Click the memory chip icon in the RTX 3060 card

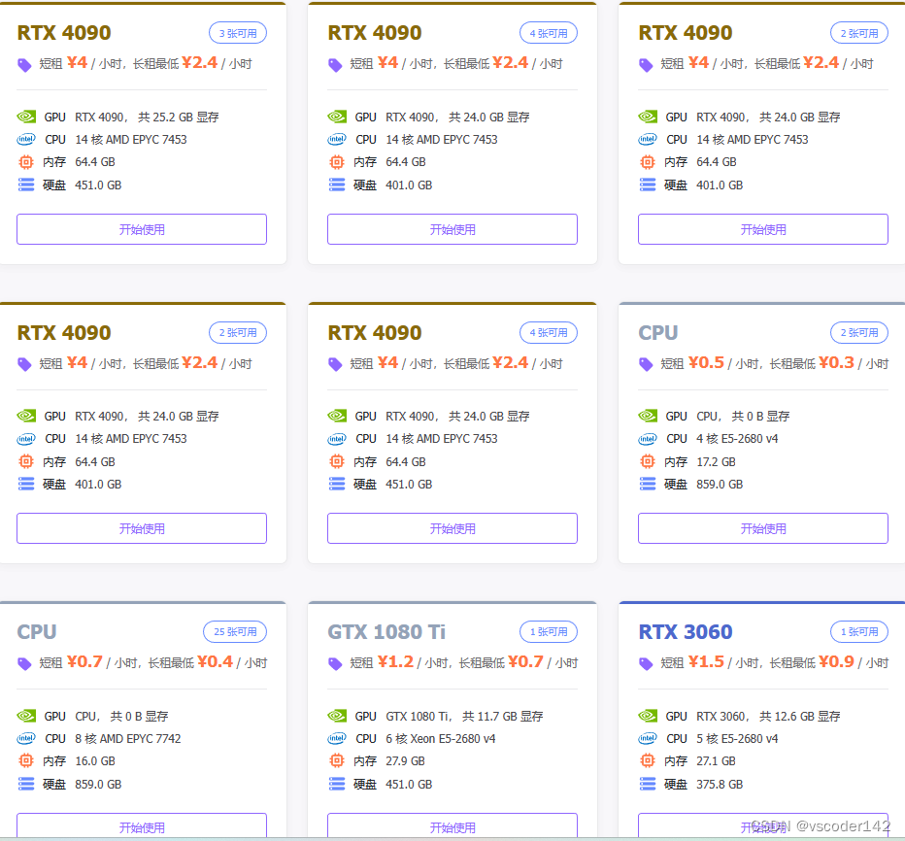648,760
